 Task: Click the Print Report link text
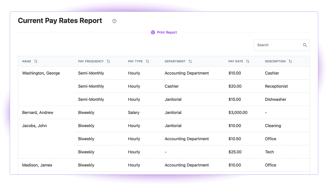pos(167,32)
